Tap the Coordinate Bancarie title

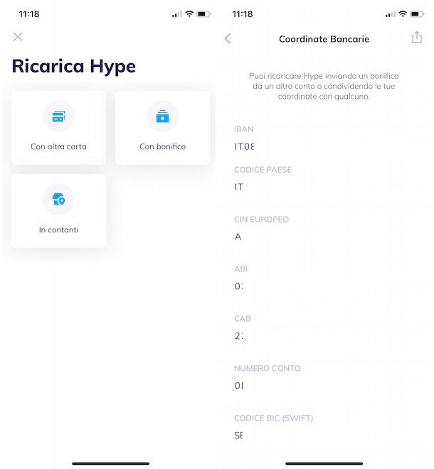pos(324,39)
